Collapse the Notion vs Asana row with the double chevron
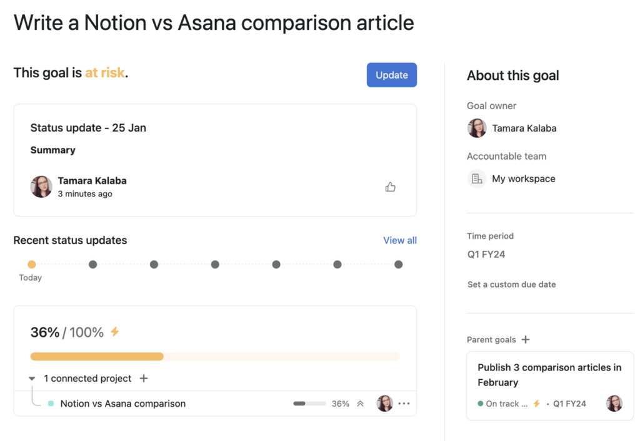Image resolution: width=640 pixels, height=441 pixels. [x=361, y=404]
